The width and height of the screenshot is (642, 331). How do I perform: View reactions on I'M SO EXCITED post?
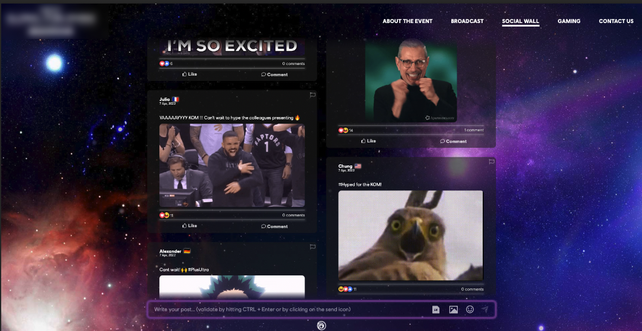(166, 64)
